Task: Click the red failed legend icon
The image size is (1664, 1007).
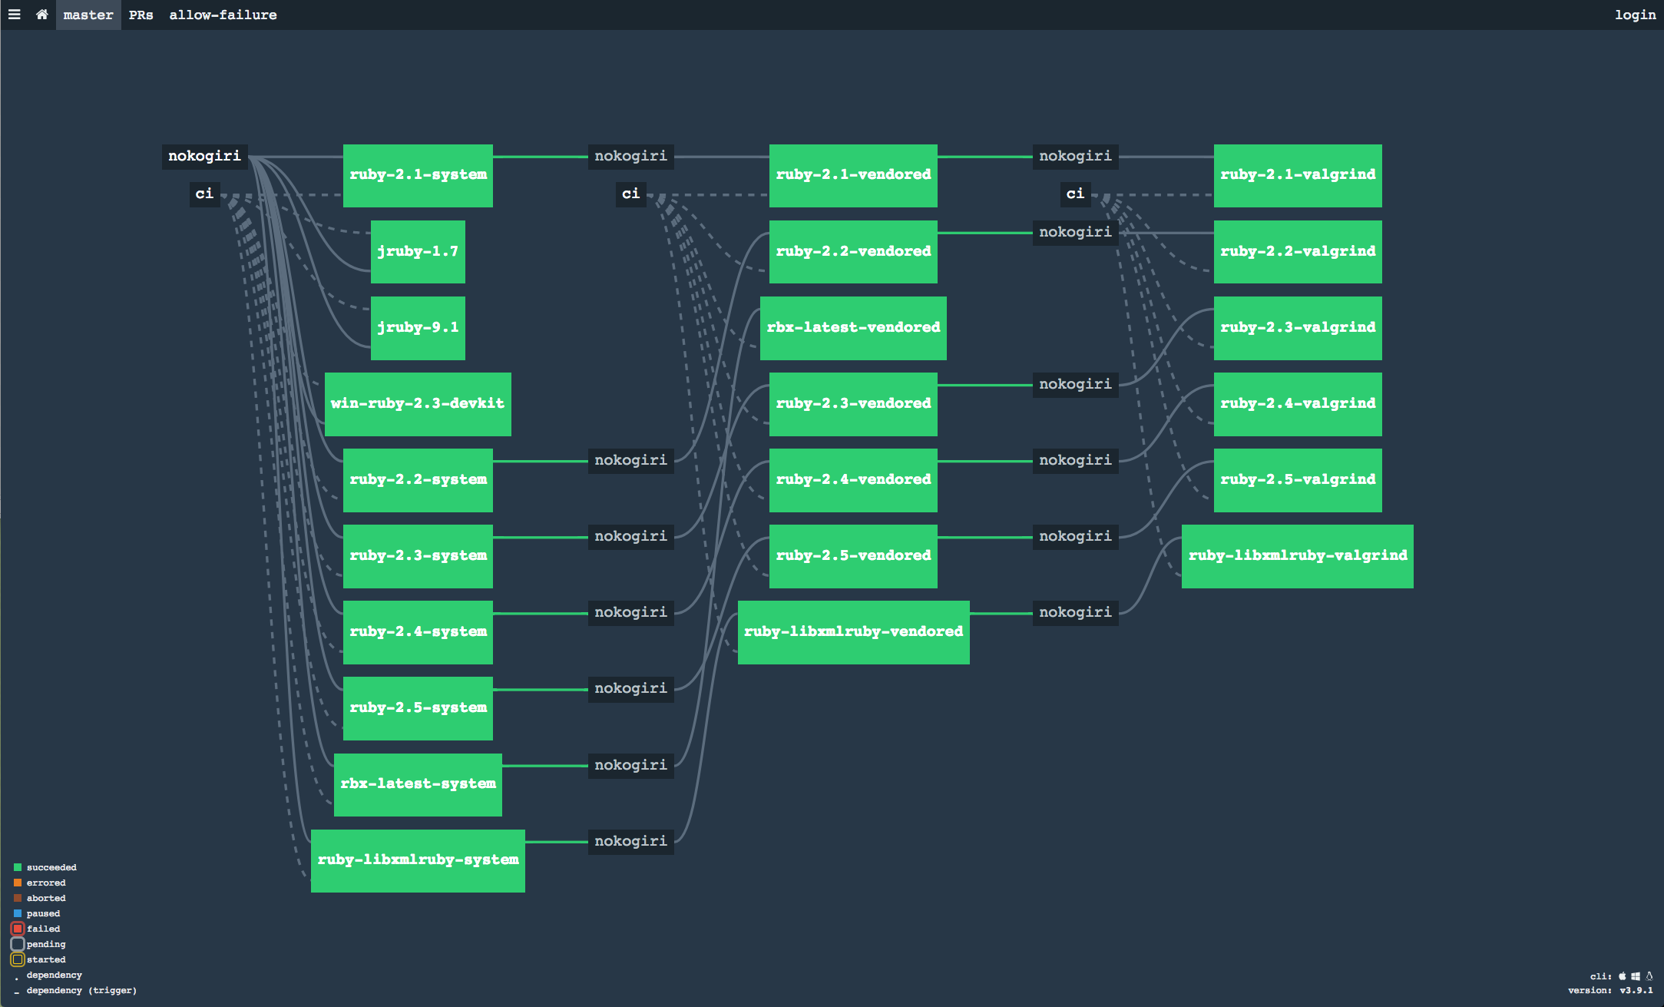Action: click(18, 929)
